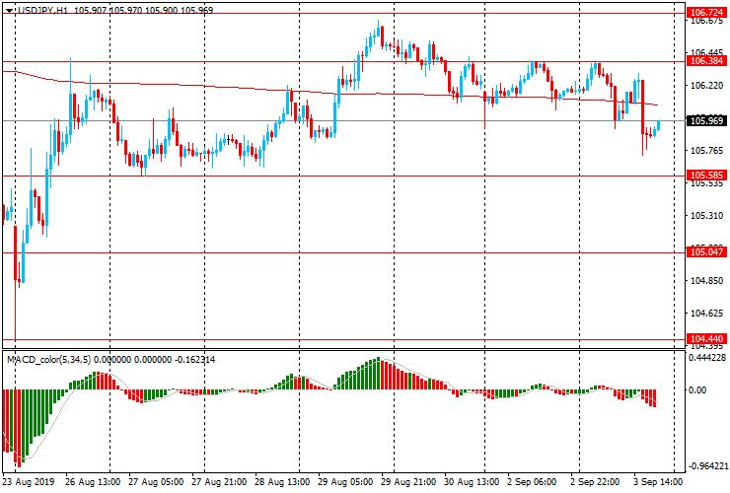
Task: Click the 105.765 price scale value
Action: click(706, 151)
